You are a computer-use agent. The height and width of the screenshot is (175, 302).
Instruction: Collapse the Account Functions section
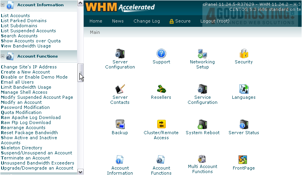(3, 56)
